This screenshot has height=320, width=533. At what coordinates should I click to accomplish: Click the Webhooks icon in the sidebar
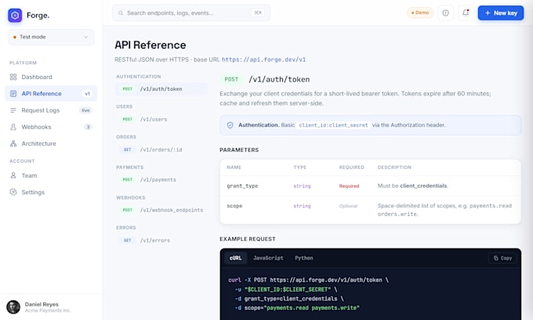(x=13, y=127)
